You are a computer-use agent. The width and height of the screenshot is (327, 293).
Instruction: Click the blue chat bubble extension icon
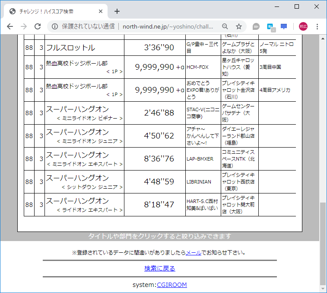click(284, 26)
